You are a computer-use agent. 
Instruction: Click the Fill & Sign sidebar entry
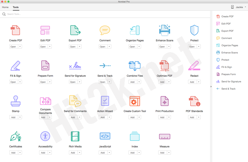tap(224, 67)
